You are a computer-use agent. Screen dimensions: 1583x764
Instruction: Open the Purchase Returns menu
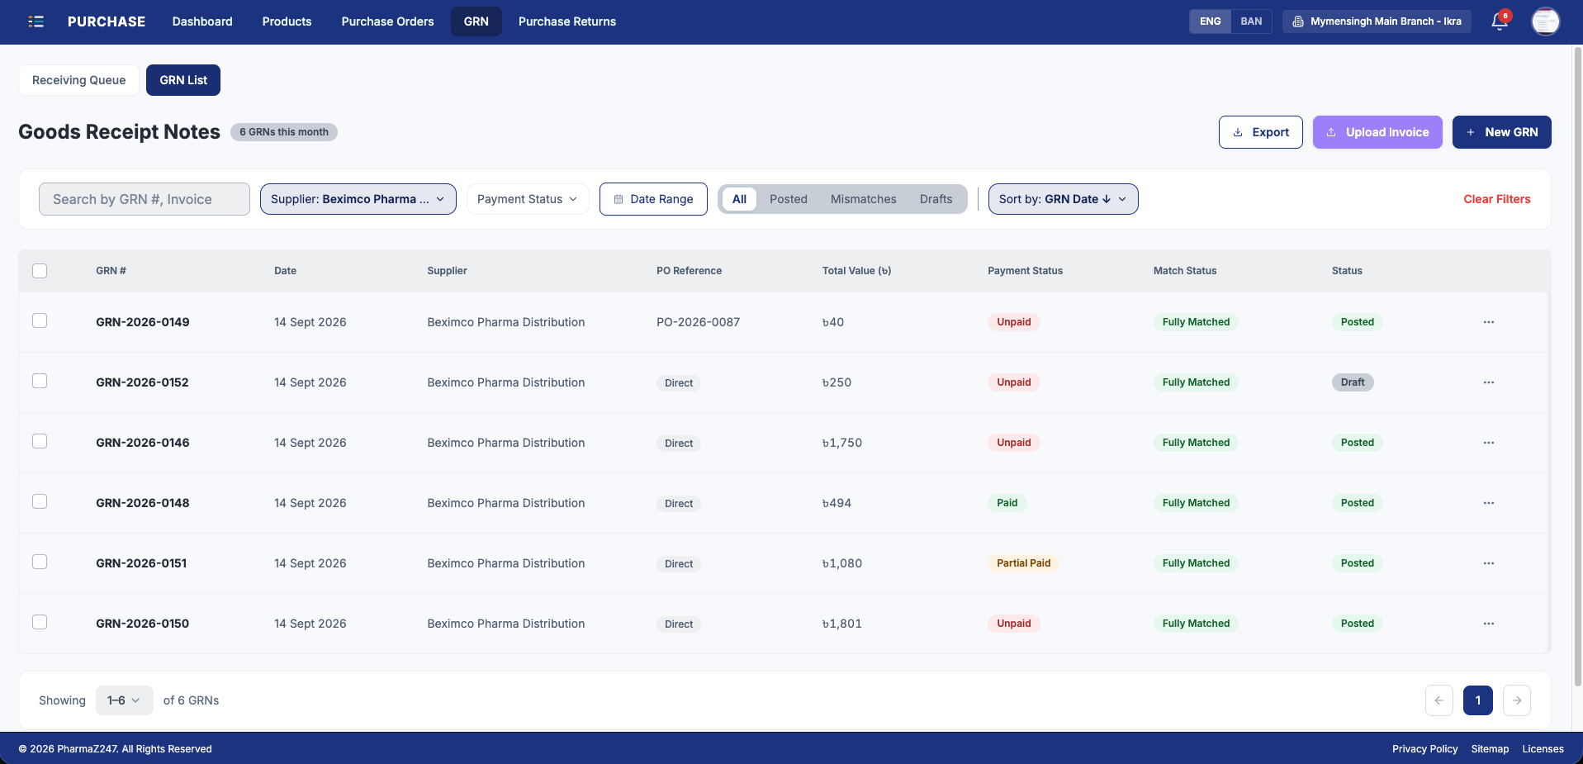(566, 21)
